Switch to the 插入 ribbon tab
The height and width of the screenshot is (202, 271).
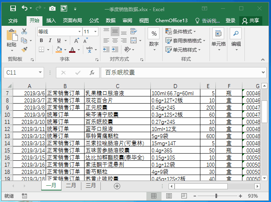coord(51,21)
